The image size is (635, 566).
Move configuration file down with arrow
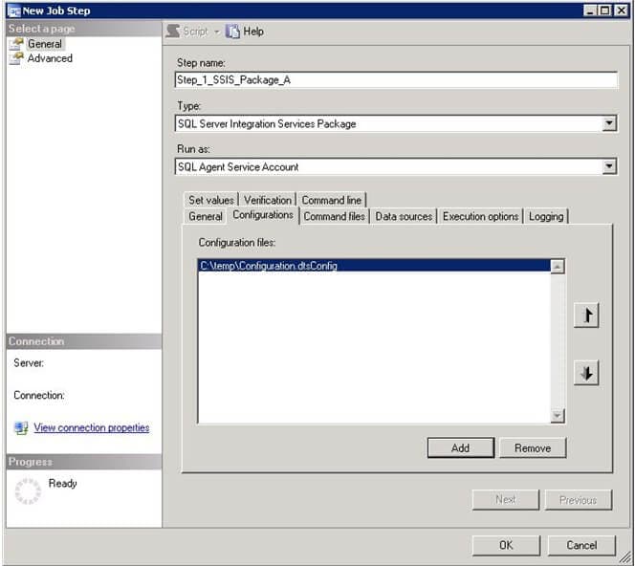coord(586,373)
